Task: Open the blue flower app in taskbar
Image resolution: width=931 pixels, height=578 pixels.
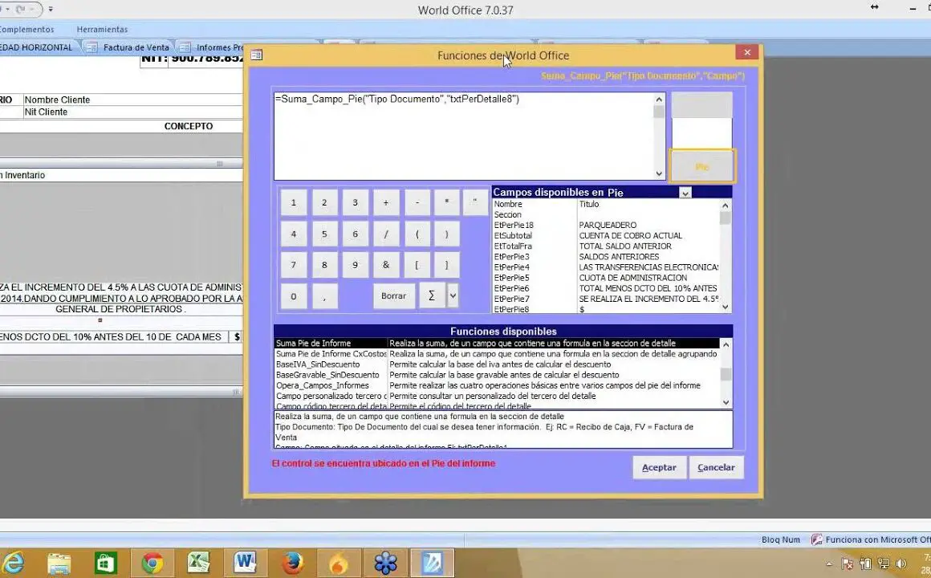Action: click(385, 562)
